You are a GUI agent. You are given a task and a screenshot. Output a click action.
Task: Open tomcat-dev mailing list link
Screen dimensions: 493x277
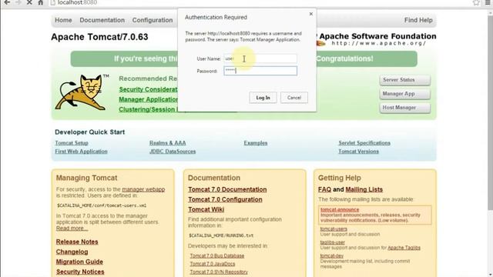pyautogui.click(x=332, y=256)
